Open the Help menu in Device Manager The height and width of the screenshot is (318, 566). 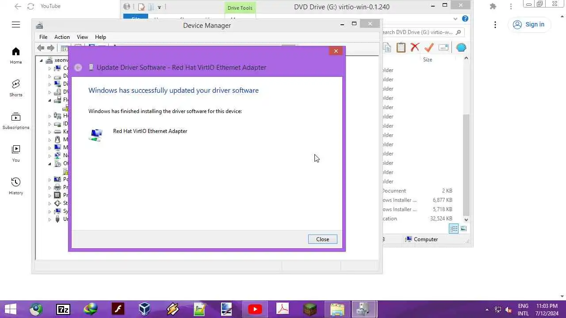[100, 37]
